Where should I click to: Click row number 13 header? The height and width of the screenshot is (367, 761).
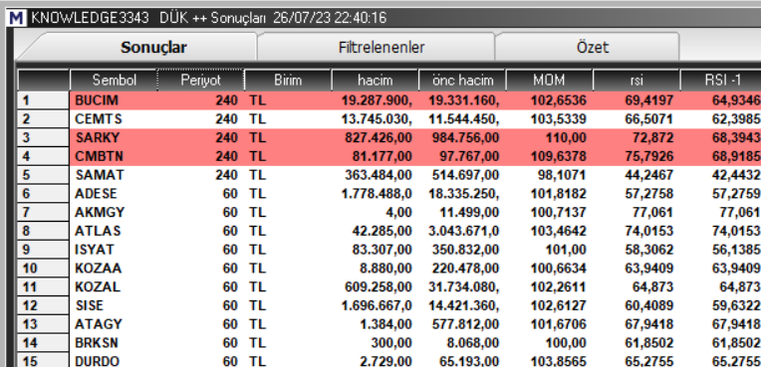[43, 324]
